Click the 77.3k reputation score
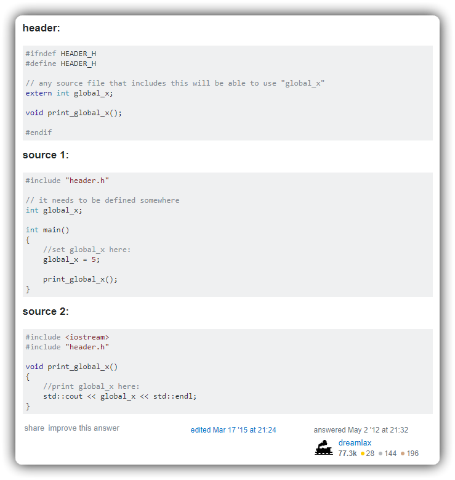 point(347,454)
